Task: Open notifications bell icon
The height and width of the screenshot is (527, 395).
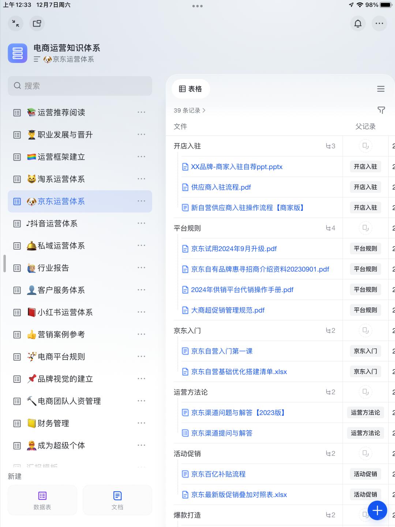Action: click(358, 23)
